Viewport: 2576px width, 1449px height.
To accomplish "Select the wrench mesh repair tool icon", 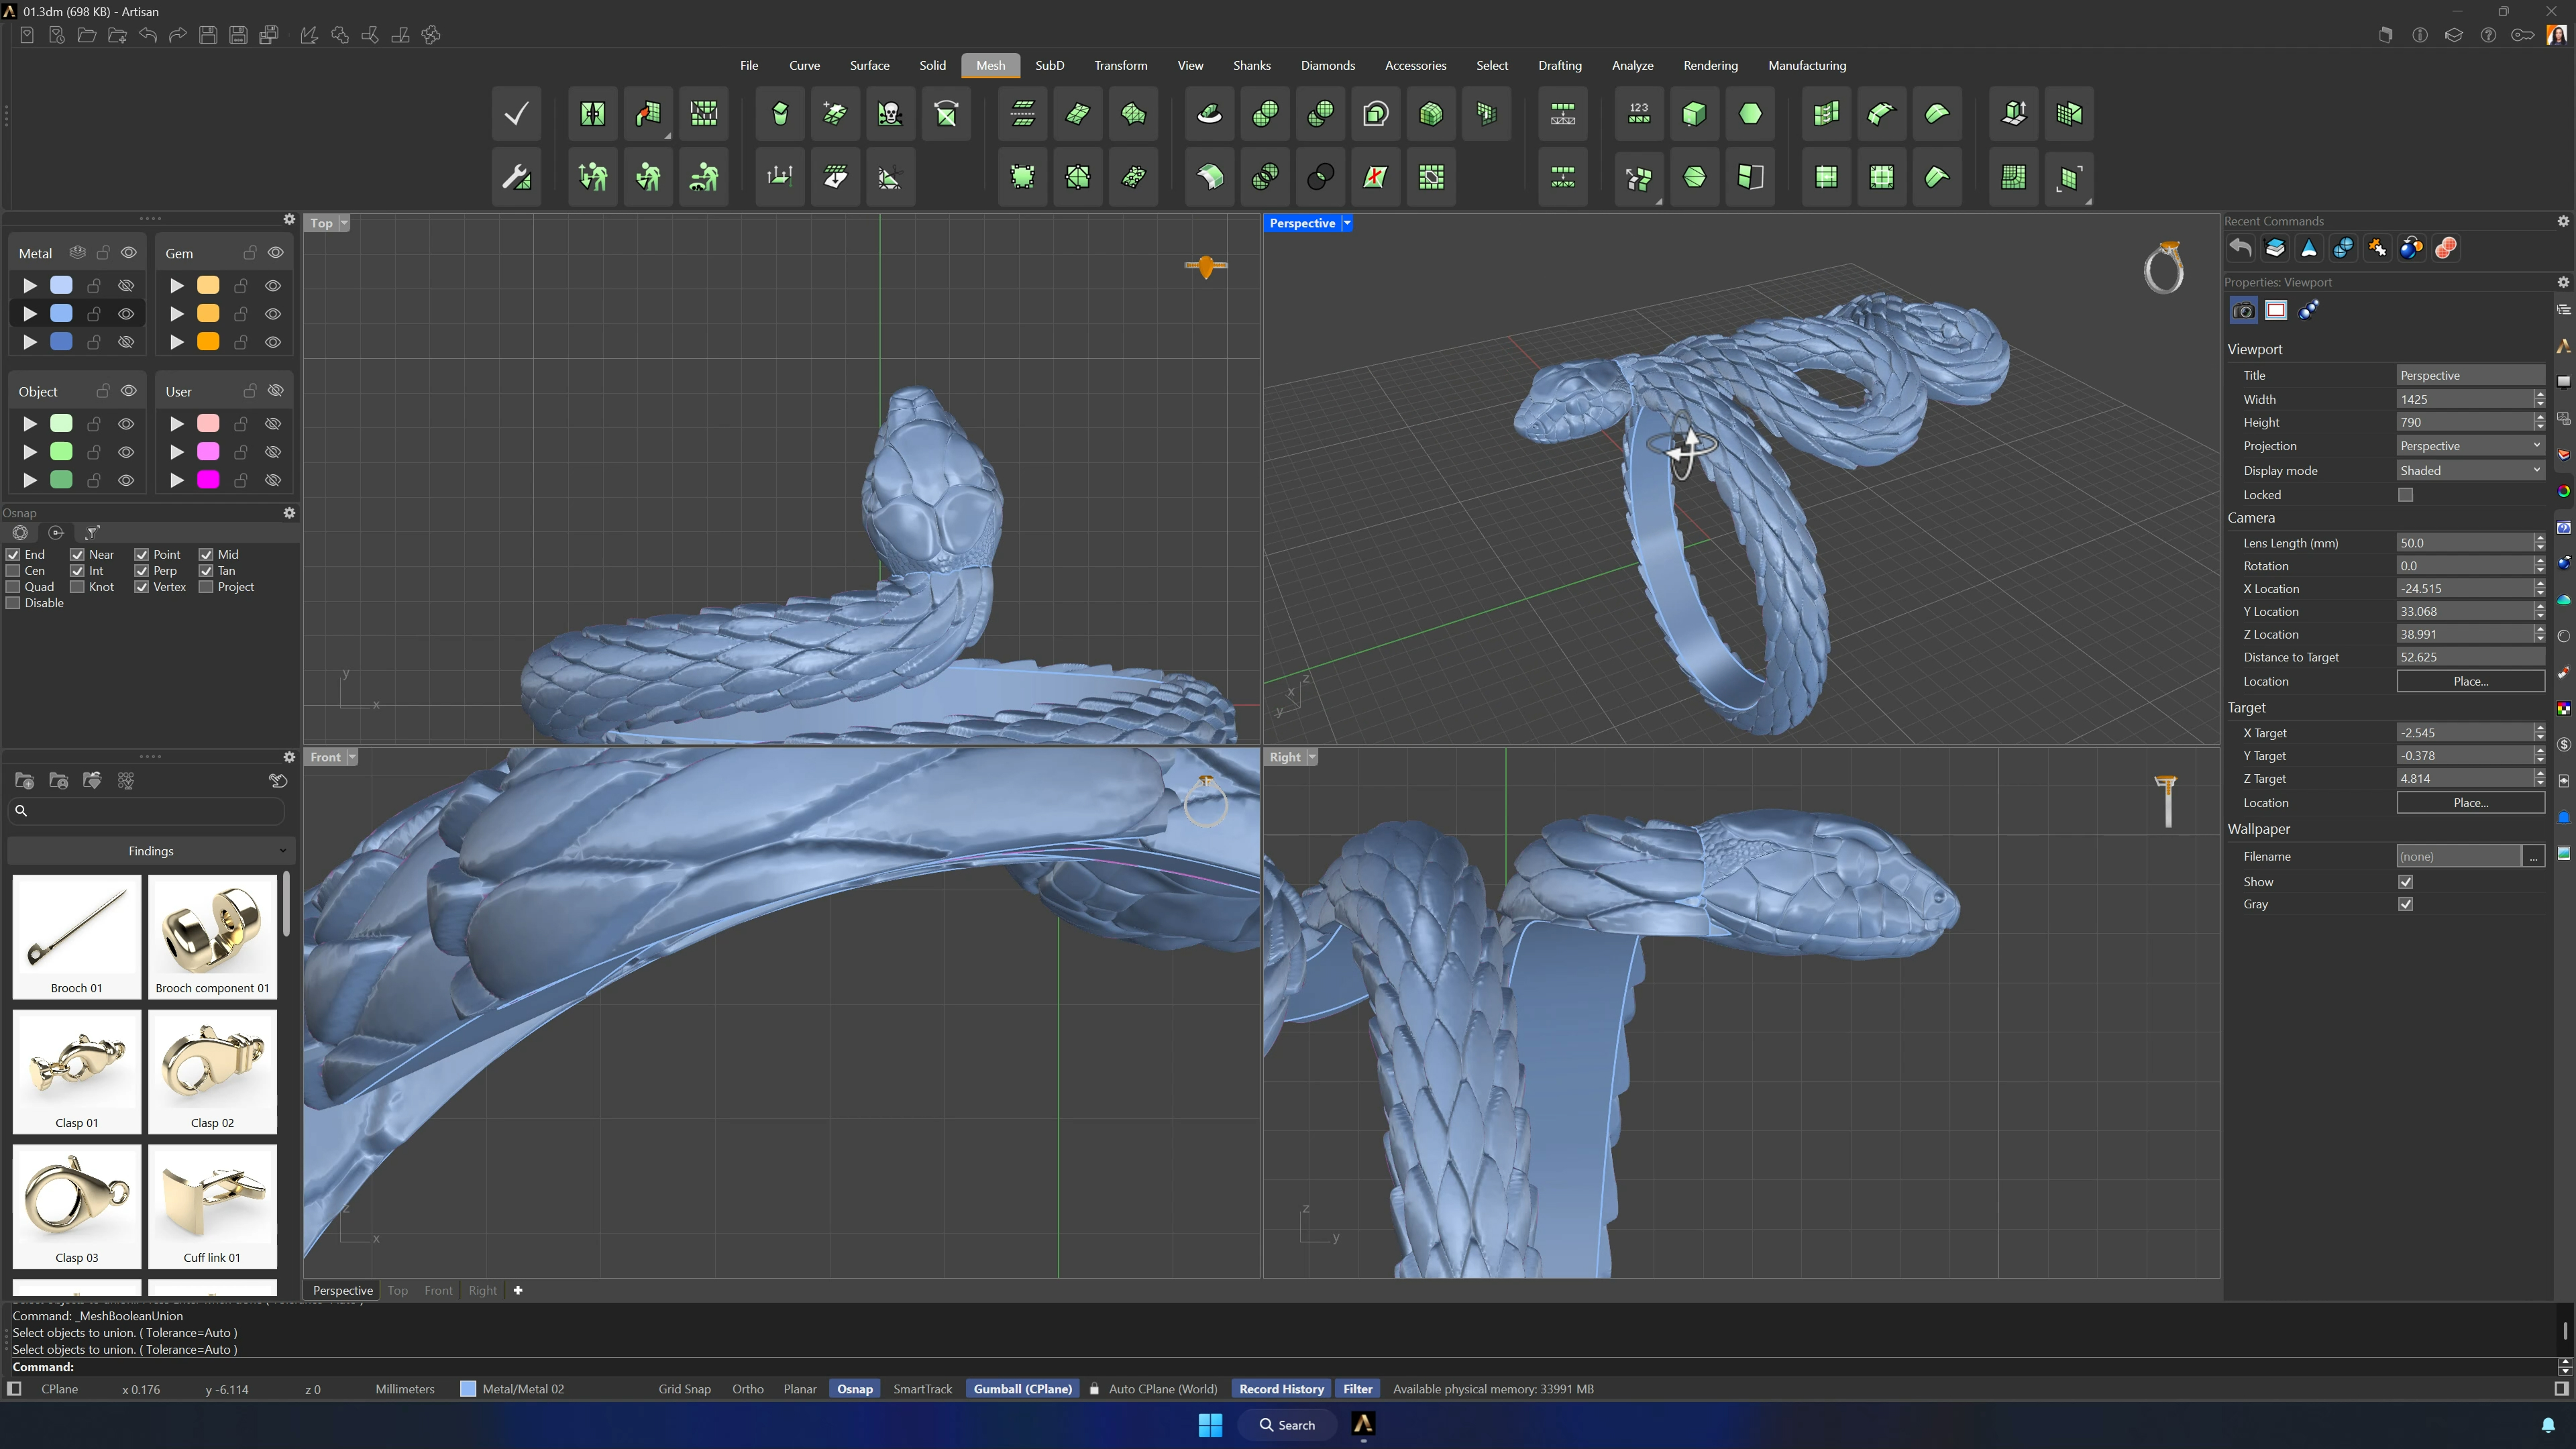I will pyautogui.click(x=516, y=177).
